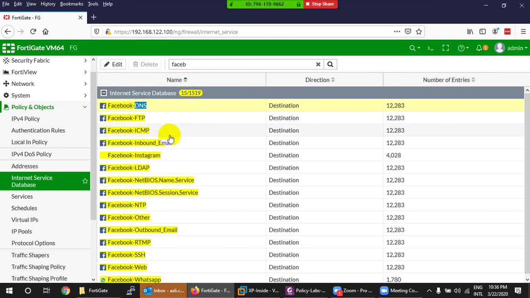Open Local In Policy page
Image resolution: width=530 pixels, height=298 pixels.
click(x=29, y=142)
